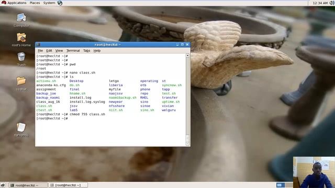Click the Red Hat logo in the top panel
The width and height of the screenshot is (335, 188).
[x=4, y=3]
